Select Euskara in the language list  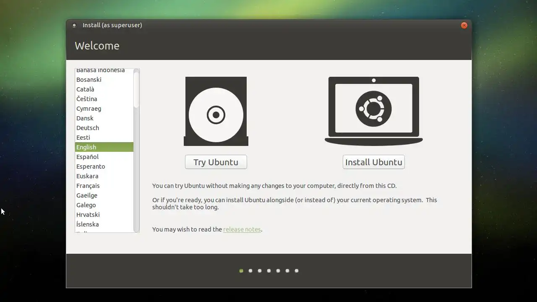[x=104, y=176]
